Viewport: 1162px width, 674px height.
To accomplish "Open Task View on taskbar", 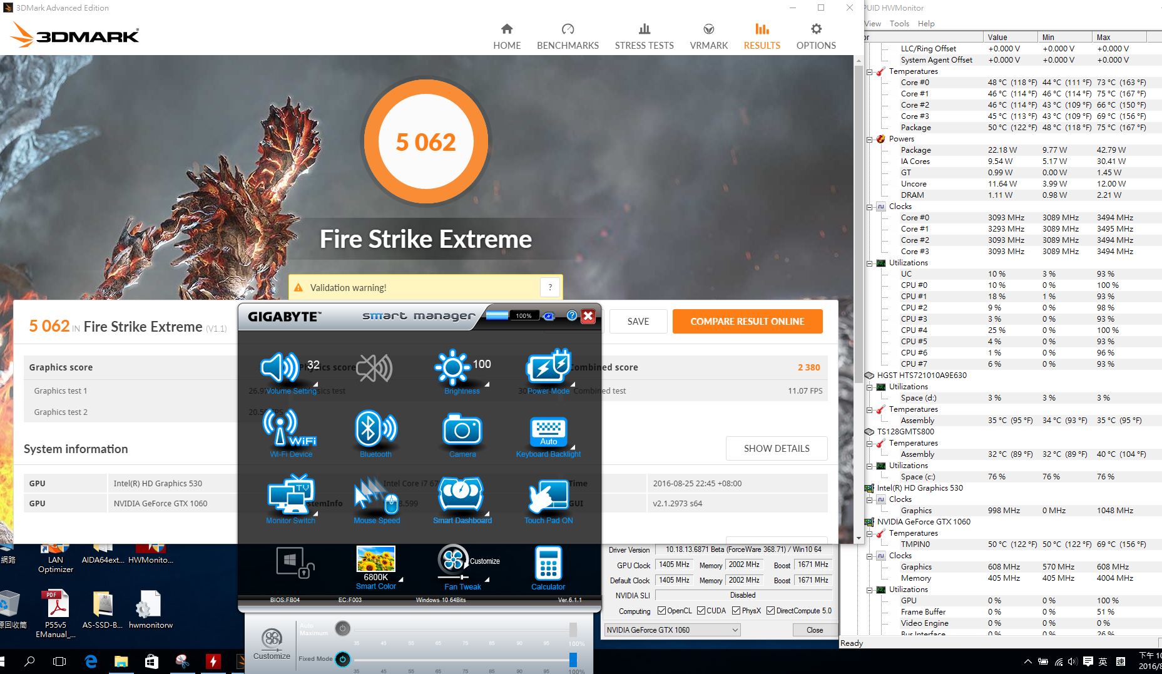I will tap(59, 661).
